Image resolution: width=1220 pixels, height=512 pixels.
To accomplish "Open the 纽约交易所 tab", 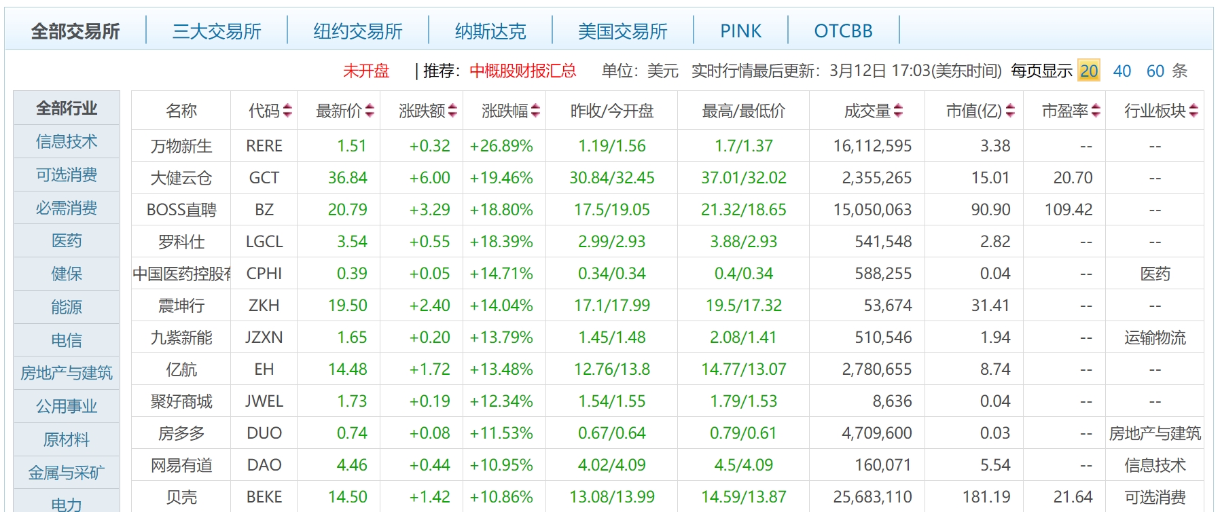I will [358, 31].
